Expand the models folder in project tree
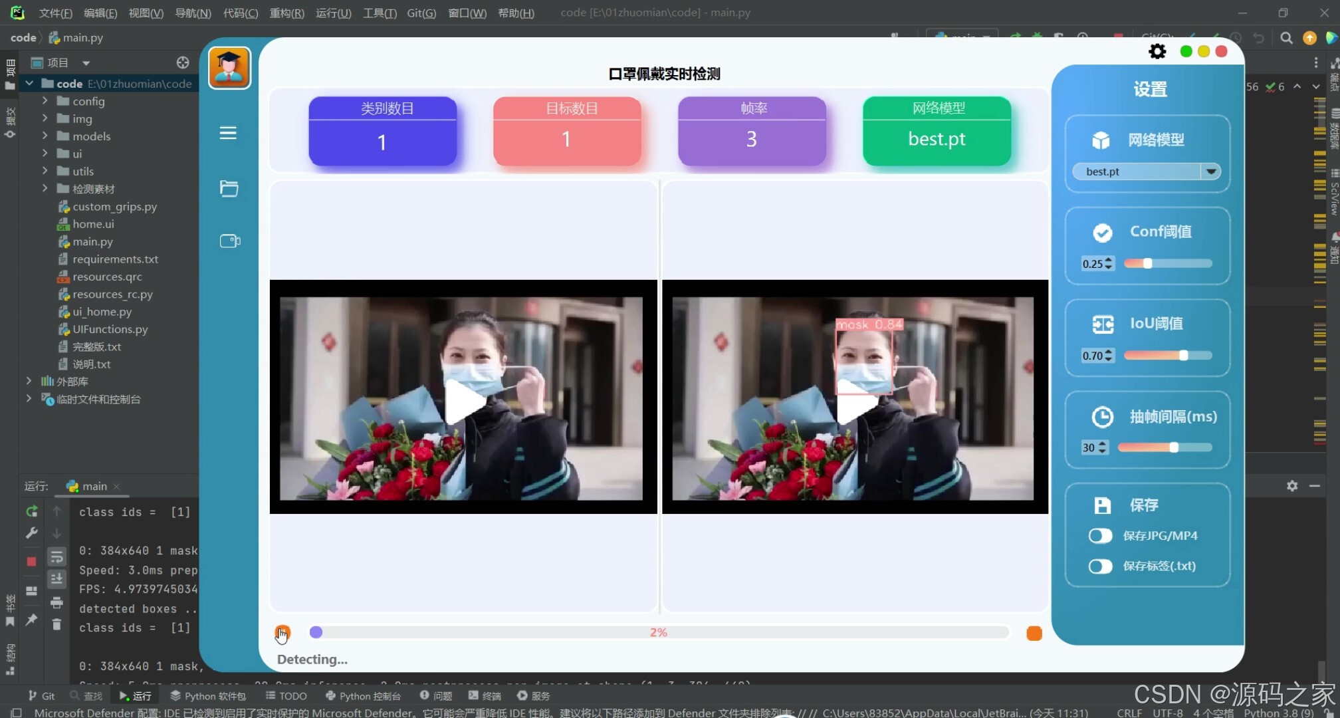Image resolution: width=1340 pixels, height=718 pixels. [x=45, y=136]
